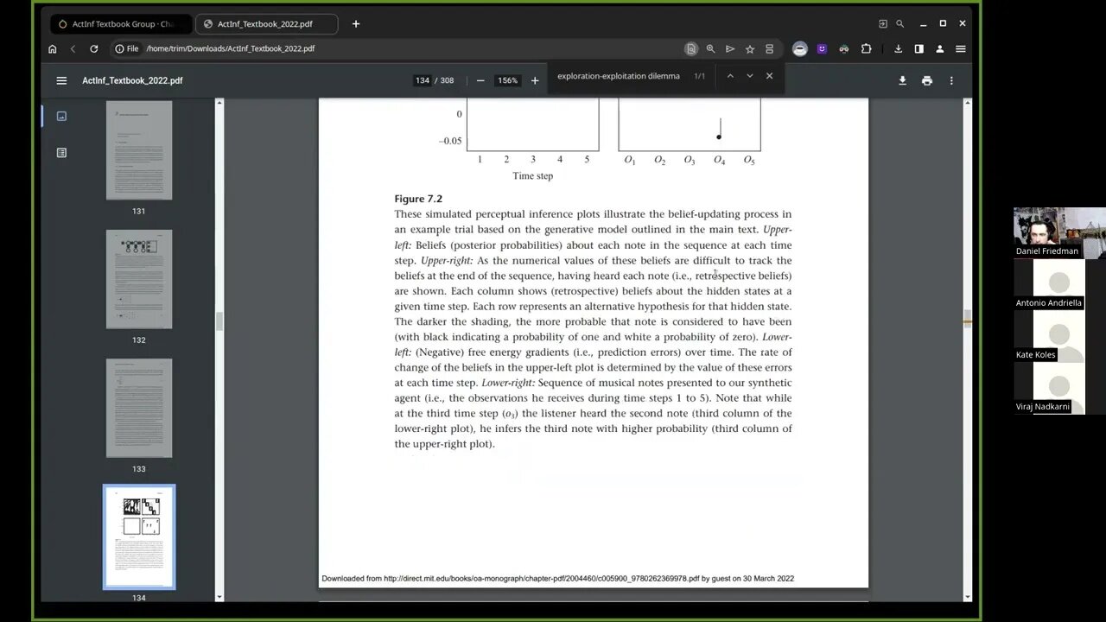
Task: Click the File site info chip
Action: 126,48
